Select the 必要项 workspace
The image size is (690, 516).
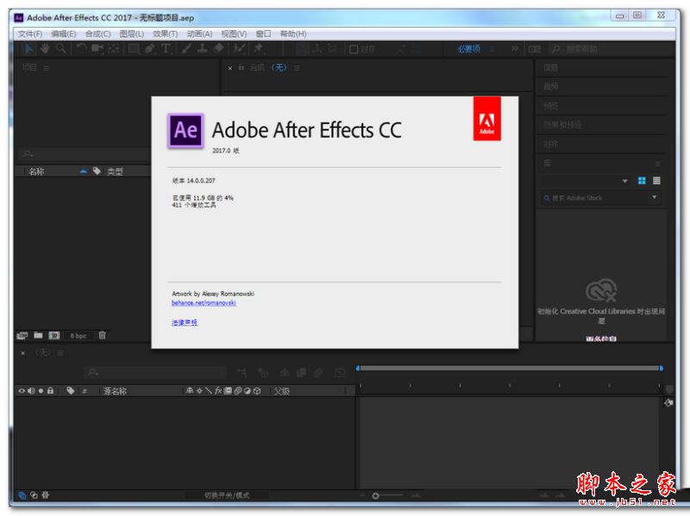pyautogui.click(x=468, y=49)
